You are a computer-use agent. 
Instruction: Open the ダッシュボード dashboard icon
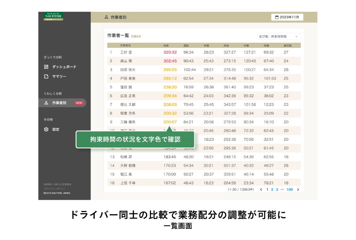pyautogui.click(x=46, y=67)
